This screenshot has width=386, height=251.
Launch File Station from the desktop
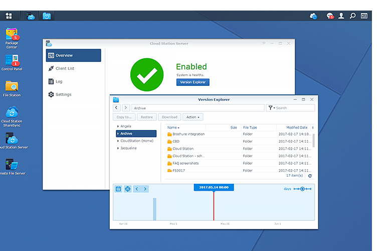[12, 86]
